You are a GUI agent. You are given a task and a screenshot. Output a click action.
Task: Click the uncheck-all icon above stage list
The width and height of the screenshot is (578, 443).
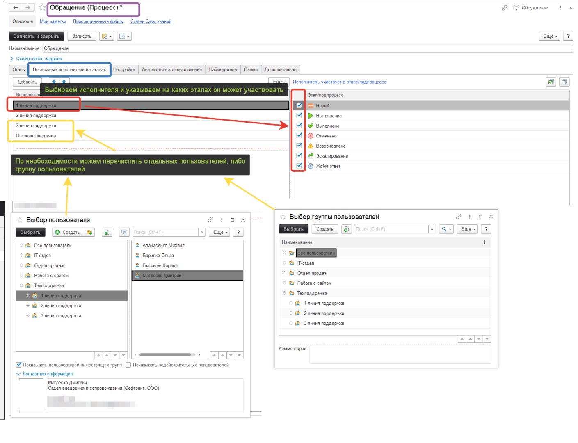564,82
